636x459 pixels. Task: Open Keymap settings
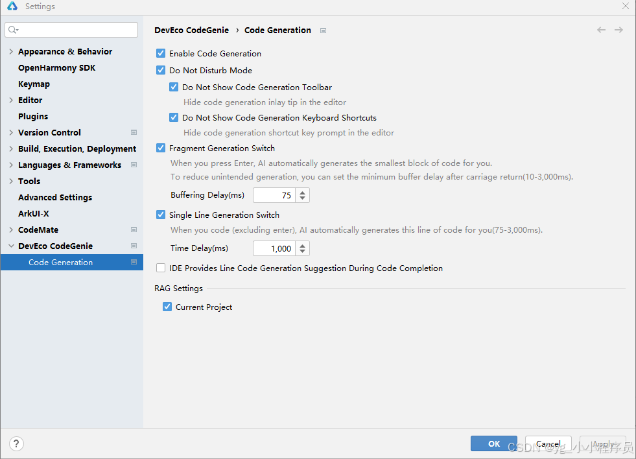point(34,84)
